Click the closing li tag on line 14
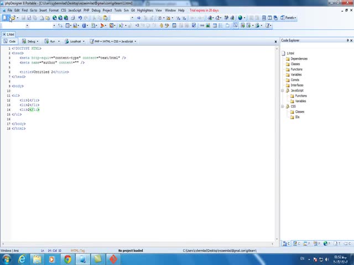 [x=34, y=110]
